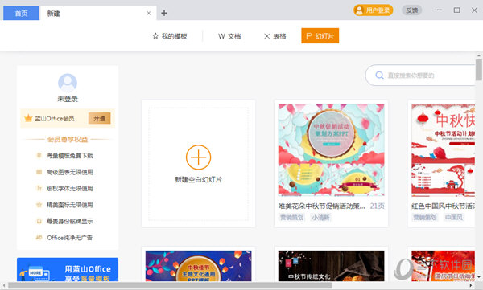Click the 海量模板 benefit icon
The height and width of the screenshot is (290, 483).
(x=39, y=155)
